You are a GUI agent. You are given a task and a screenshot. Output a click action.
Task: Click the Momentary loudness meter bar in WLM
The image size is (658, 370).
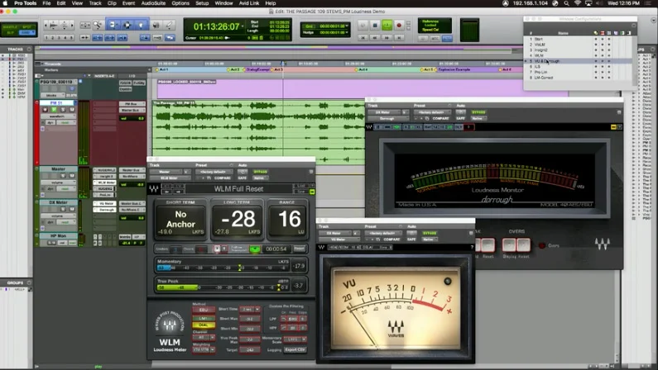click(x=223, y=268)
